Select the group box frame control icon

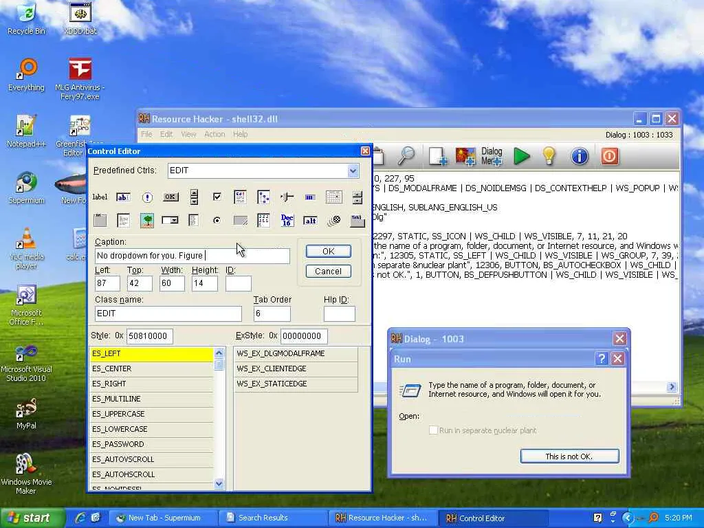click(100, 220)
